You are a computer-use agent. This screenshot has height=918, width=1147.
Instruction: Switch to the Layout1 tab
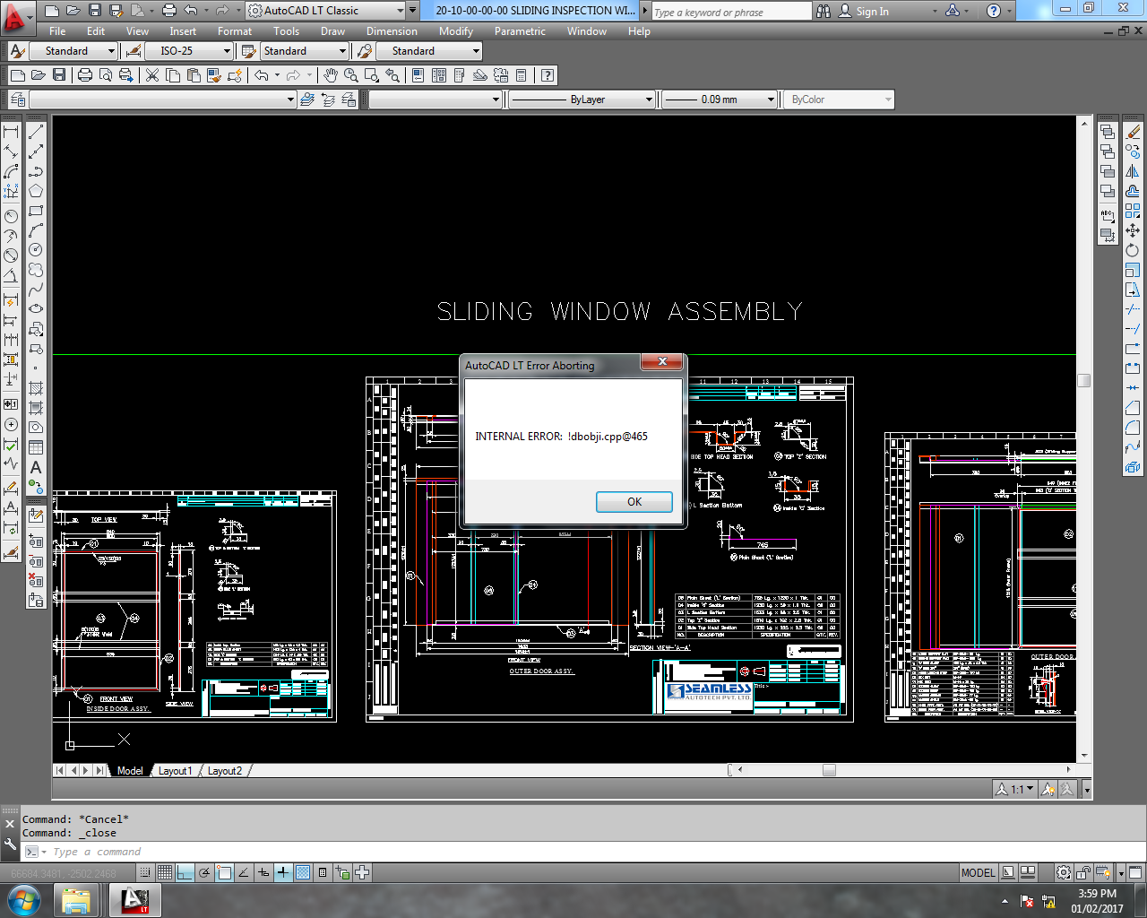175,771
